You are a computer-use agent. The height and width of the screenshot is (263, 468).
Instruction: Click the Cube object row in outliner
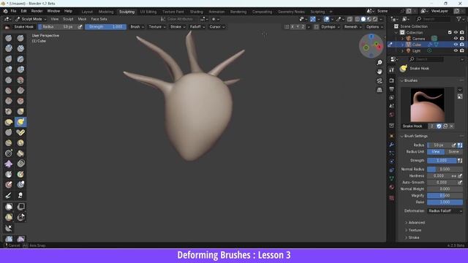(426, 45)
